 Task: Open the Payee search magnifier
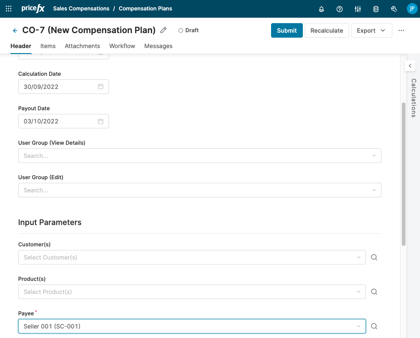374,326
